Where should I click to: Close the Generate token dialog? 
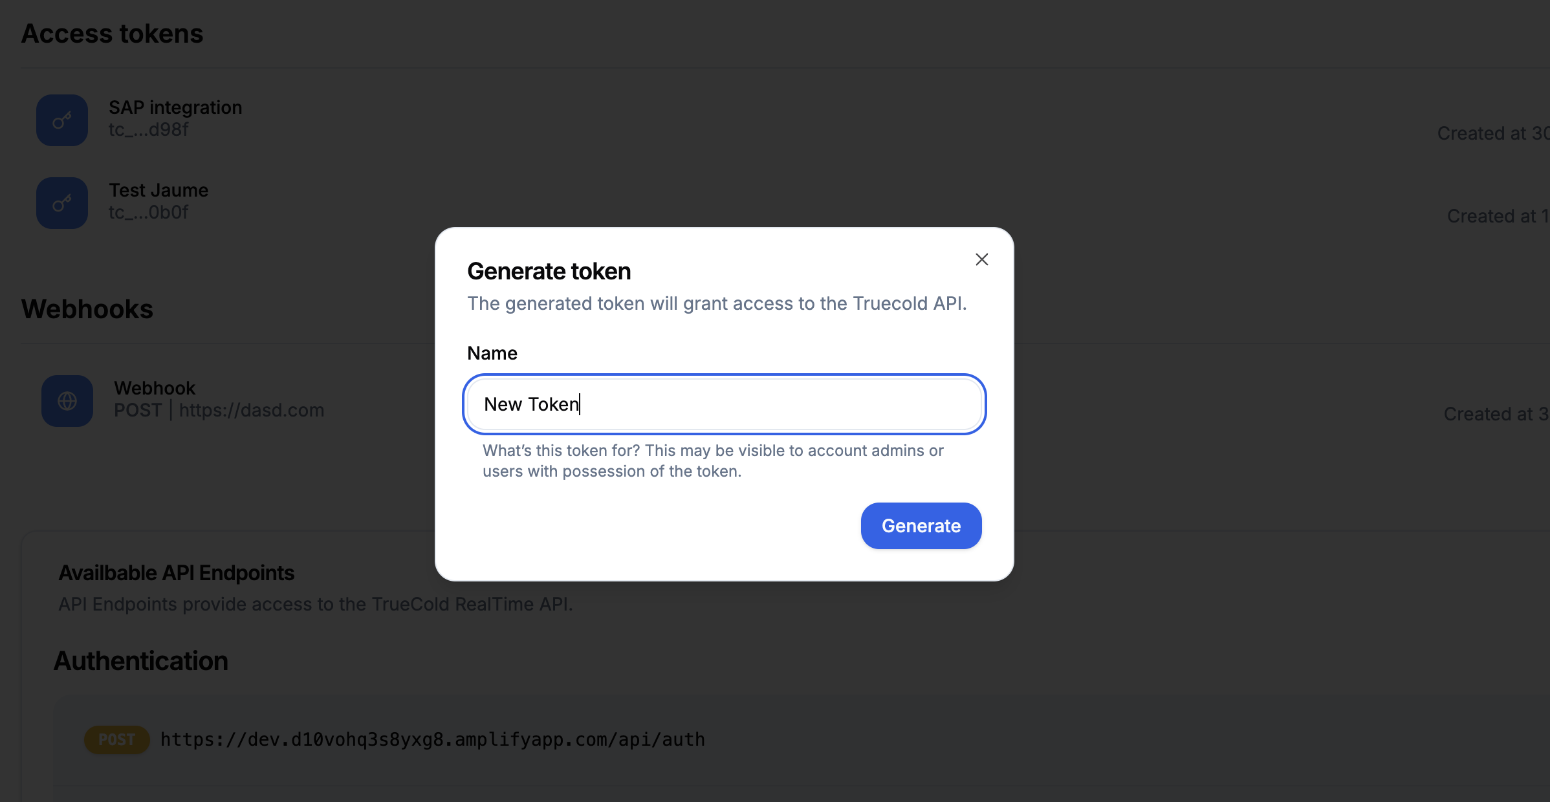(981, 259)
